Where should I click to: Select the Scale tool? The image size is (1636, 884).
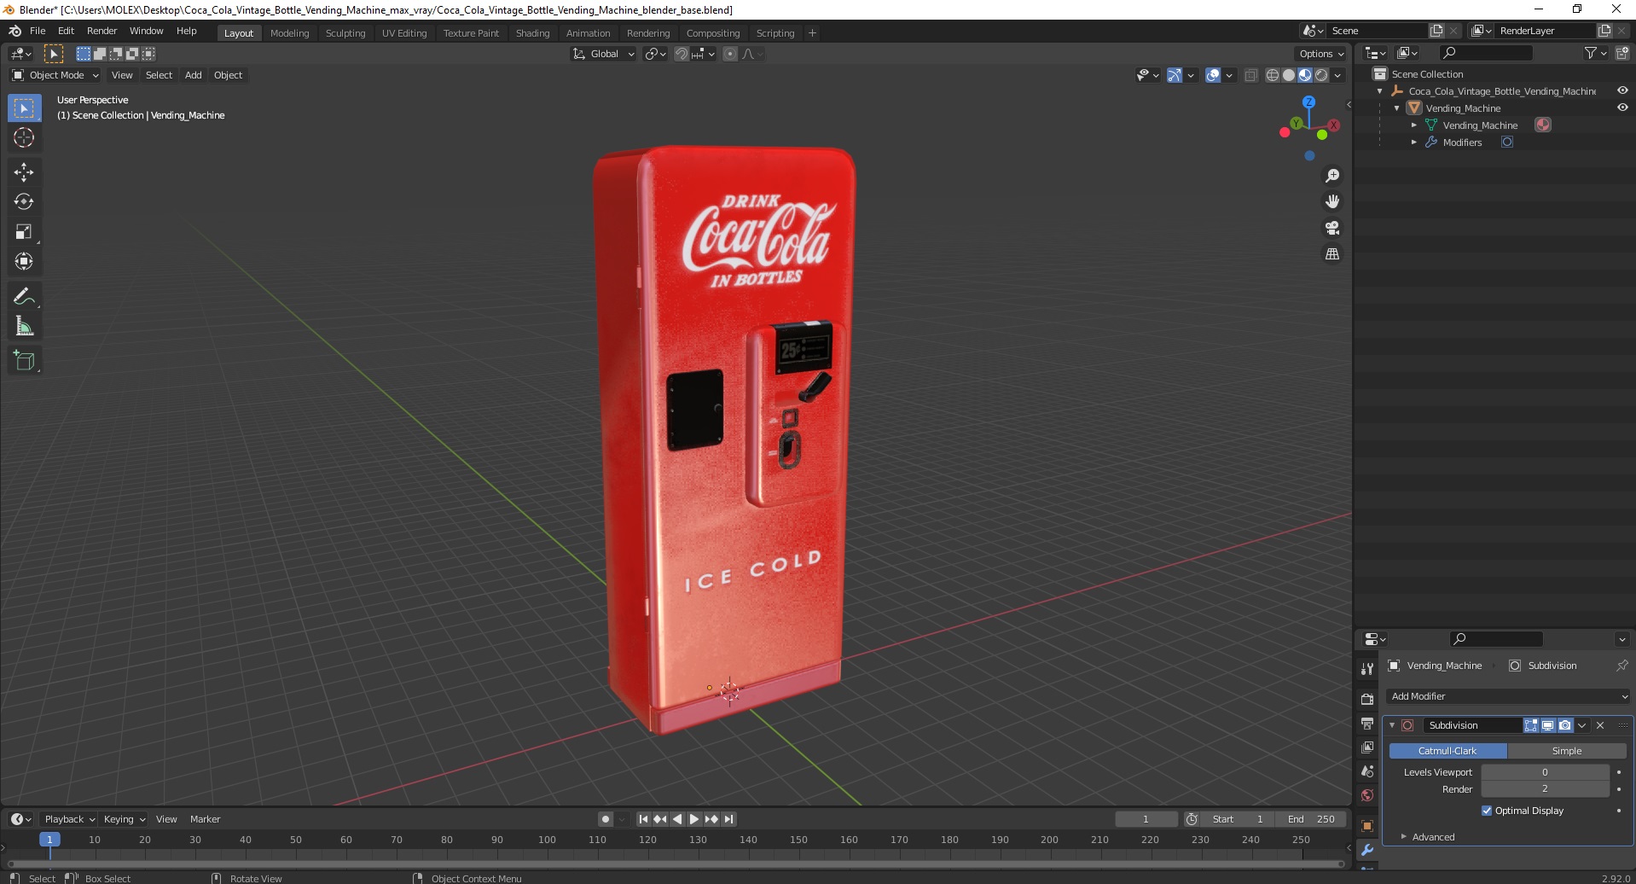coord(24,232)
